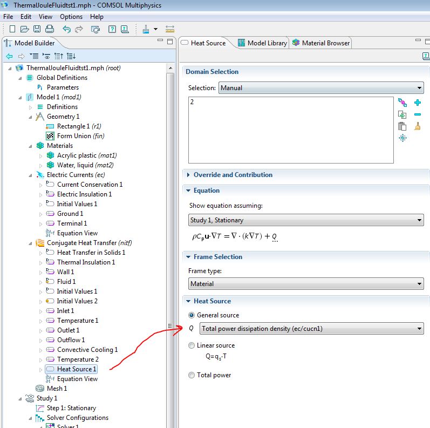Select the Linear source radio button
430x428 pixels.
point(192,345)
